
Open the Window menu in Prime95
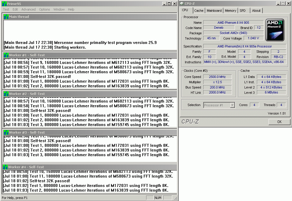(59, 9)
